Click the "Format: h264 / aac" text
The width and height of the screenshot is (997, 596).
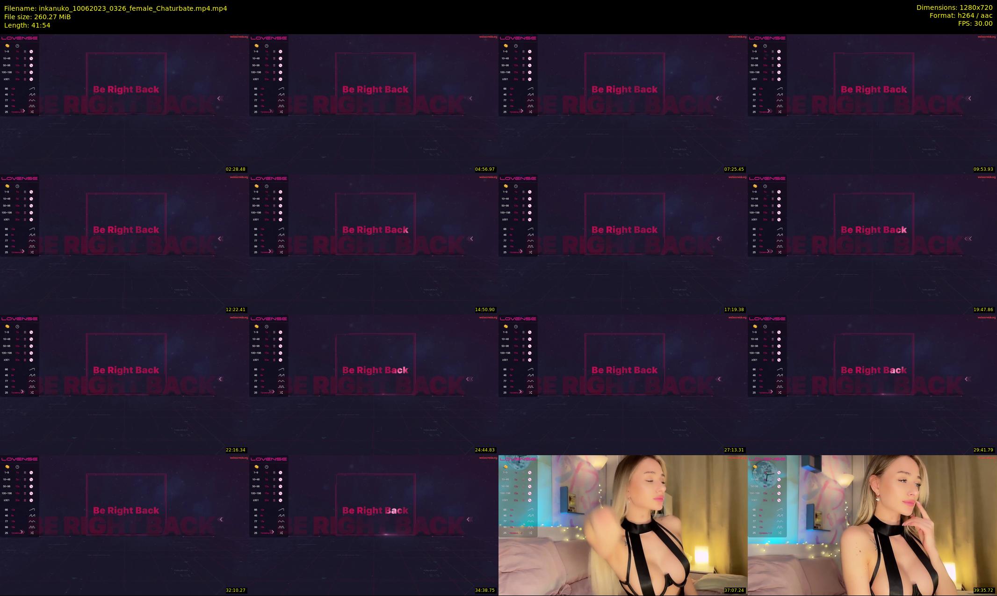(961, 15)
